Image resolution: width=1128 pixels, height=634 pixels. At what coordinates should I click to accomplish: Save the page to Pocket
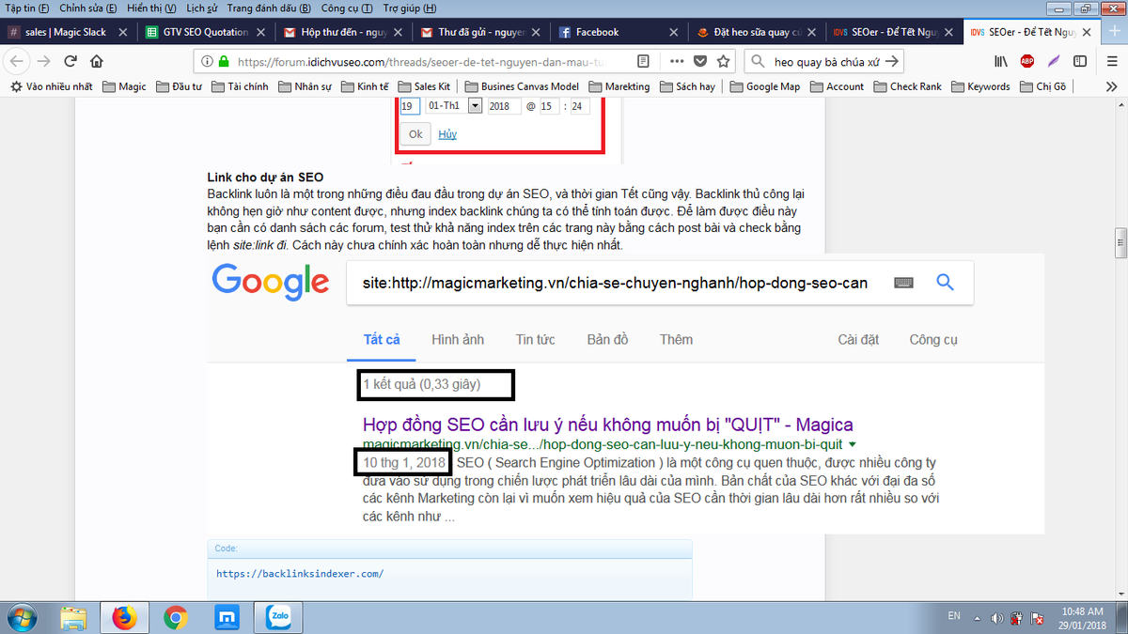click(x=700, y=61)
